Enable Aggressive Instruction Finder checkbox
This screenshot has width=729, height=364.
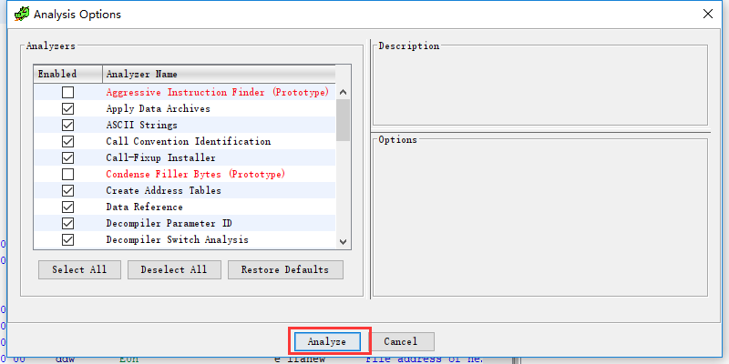coord(67,93)
